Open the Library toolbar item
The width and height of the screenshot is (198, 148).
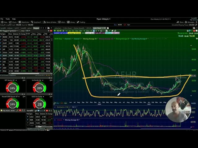point(71,22)
